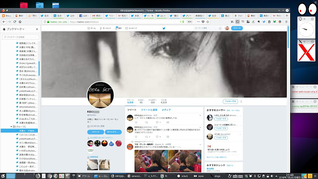
Task: Collapse the グループ bookmark folder
Action: pos(11,127)
